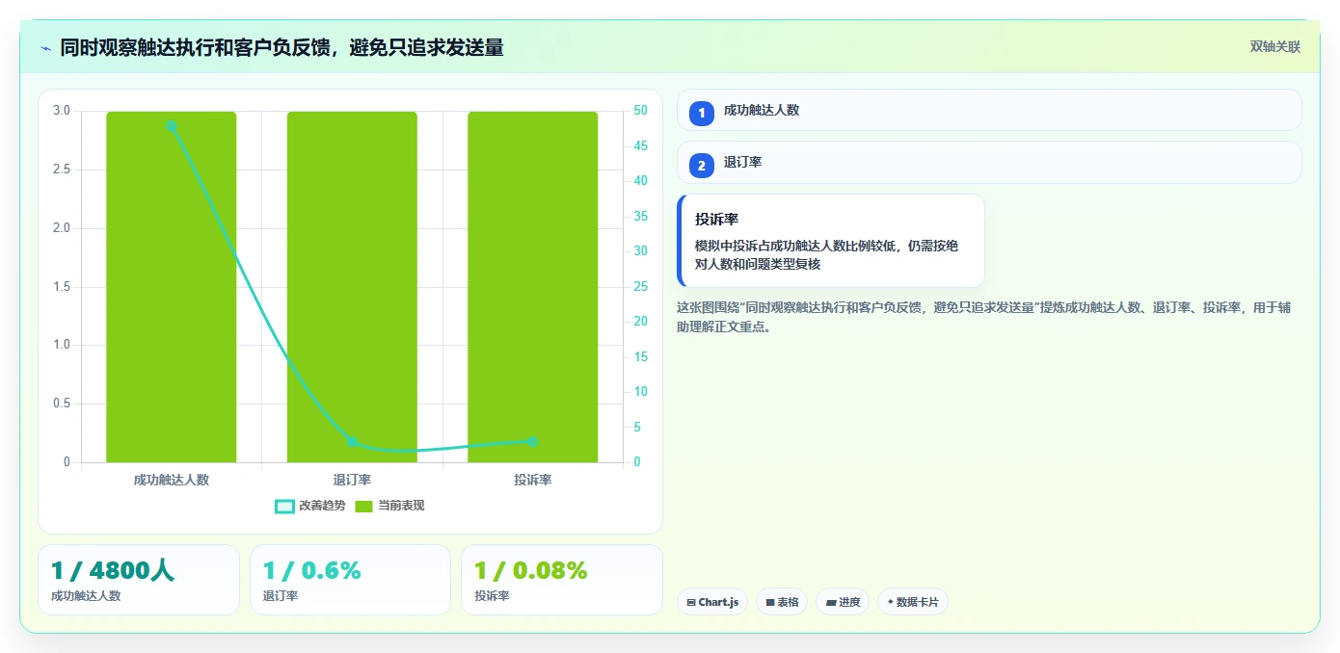Click the 双轴关联 label in header
The height and width of the screenshot is (653, 1340).
pyautogui.click(x=1275, y=46)
